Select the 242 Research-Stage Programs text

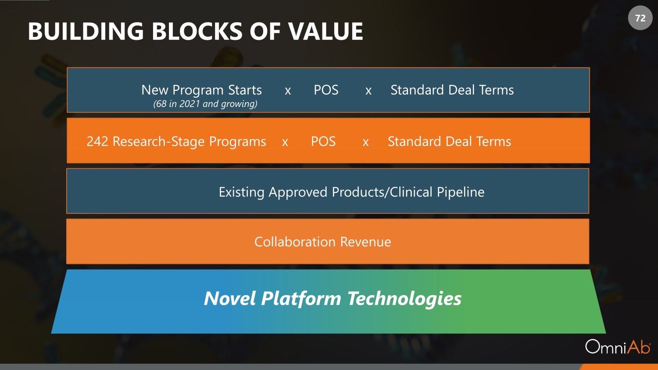[176, 142]
